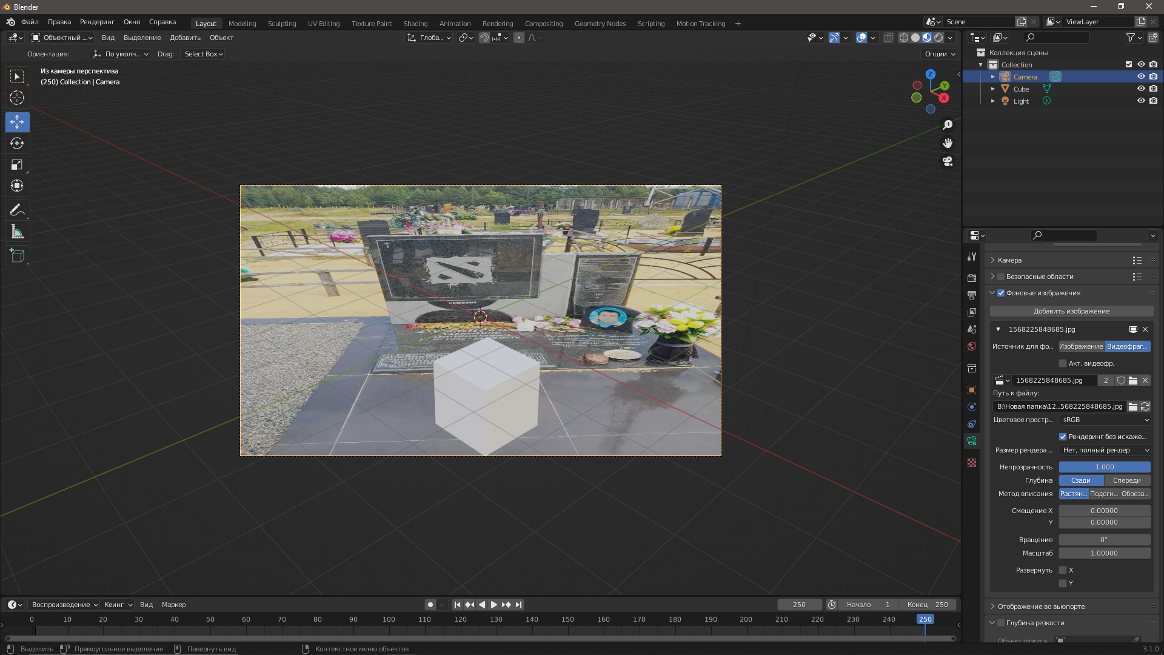1164x655 pixels.
Task: Expand the Камера panel
Action: (x=1009, y=260)
